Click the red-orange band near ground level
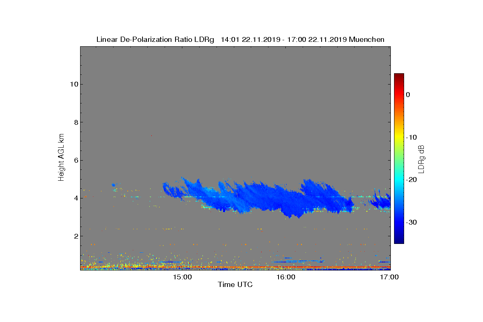 click(x=235, y=267)
